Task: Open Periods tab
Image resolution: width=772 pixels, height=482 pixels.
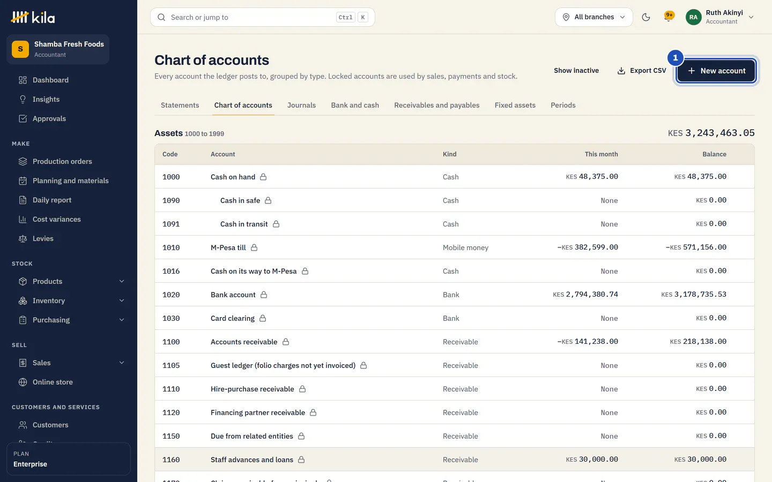Action: 563,105
